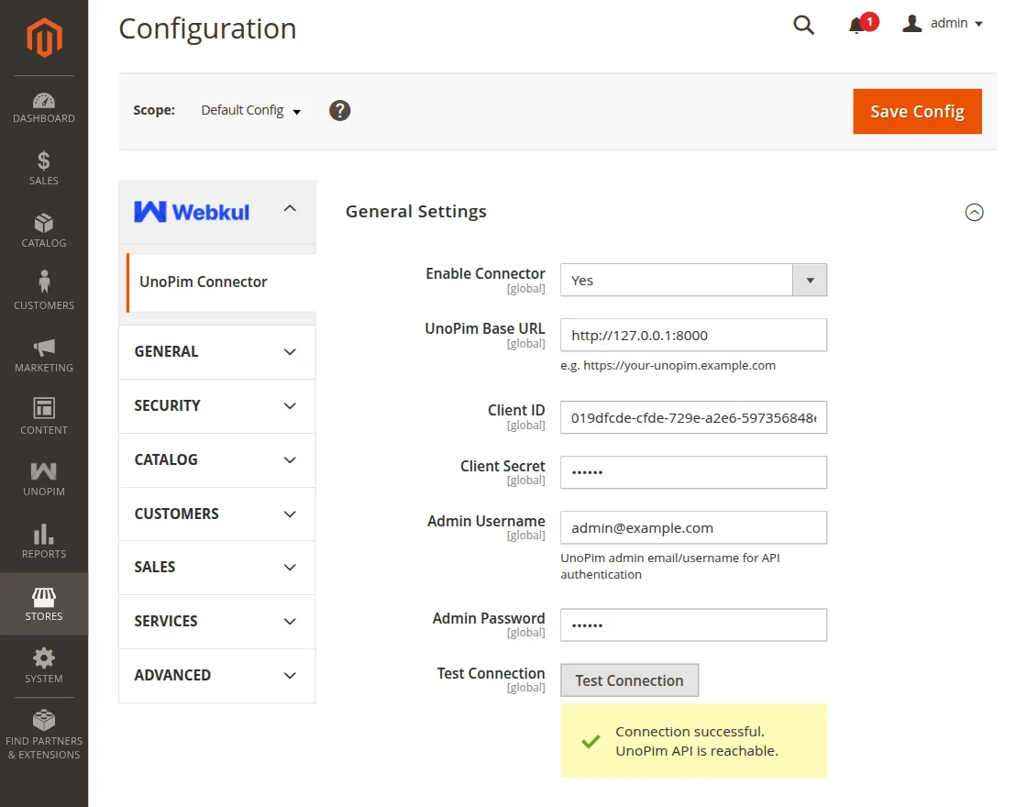
Task: Click the 'Enable Connector' label
Action: [485, 274]
